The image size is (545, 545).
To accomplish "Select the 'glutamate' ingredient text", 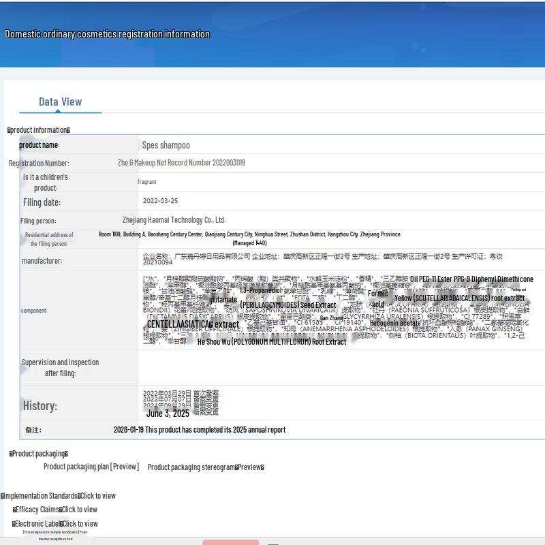I will pos(223,299).
